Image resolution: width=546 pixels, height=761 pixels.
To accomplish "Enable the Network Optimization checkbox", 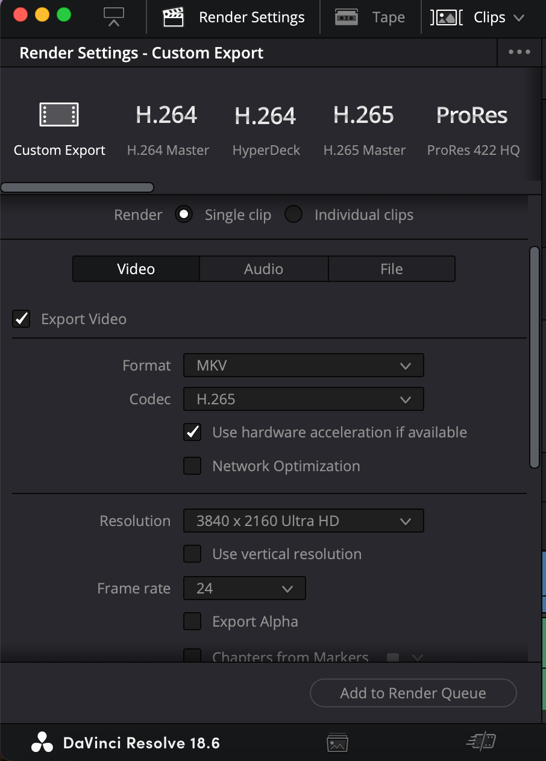I will point(192,466).
